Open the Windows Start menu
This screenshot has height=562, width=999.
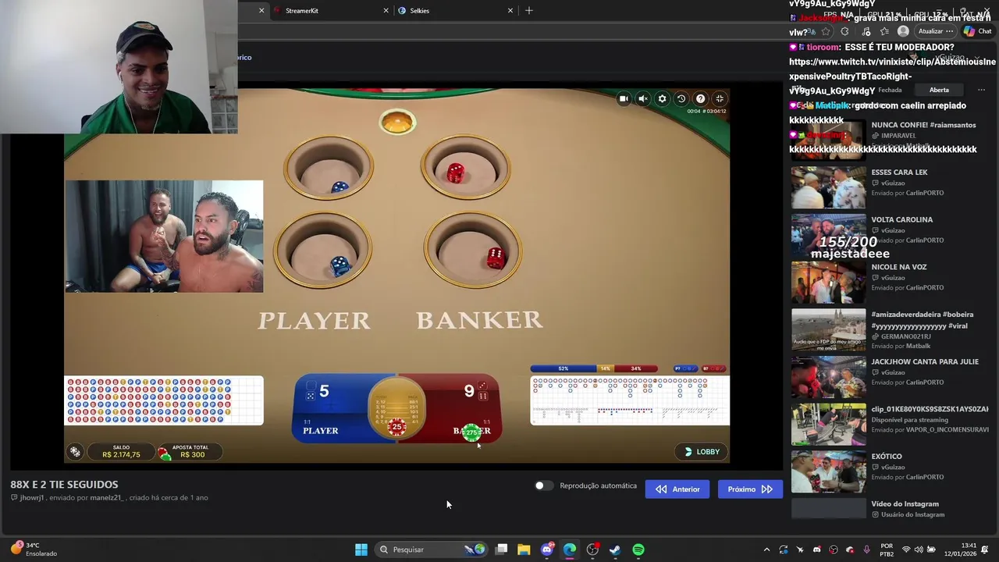(x=361, y=550)
